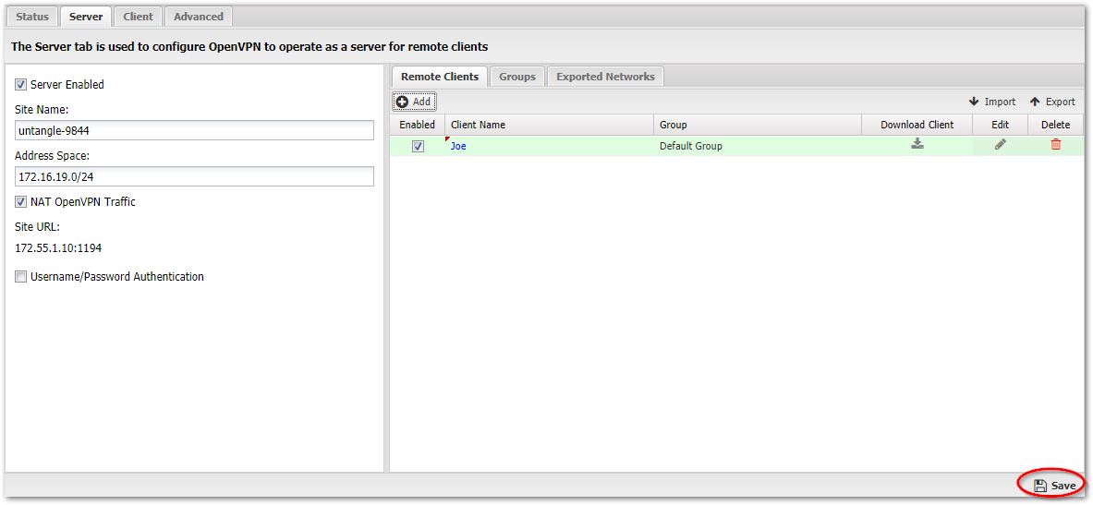Viewport: 1093px width, 505px height.
Task: Enable Username/Password Authentication
Action: click(x=21, y=277)
